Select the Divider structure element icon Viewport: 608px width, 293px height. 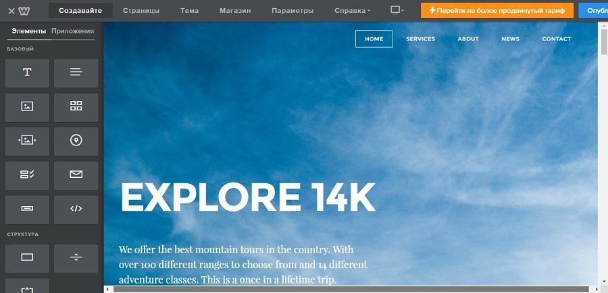point(76,258)
